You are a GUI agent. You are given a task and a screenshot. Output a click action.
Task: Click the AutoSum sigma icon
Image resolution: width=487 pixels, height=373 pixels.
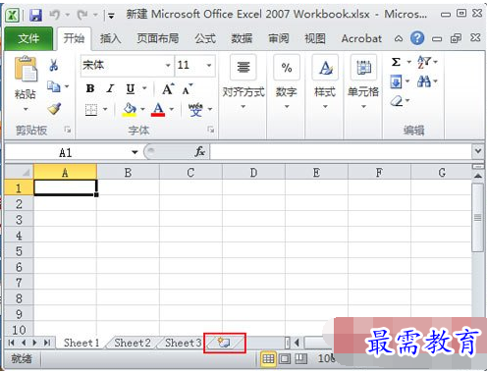tap(396, 62)
